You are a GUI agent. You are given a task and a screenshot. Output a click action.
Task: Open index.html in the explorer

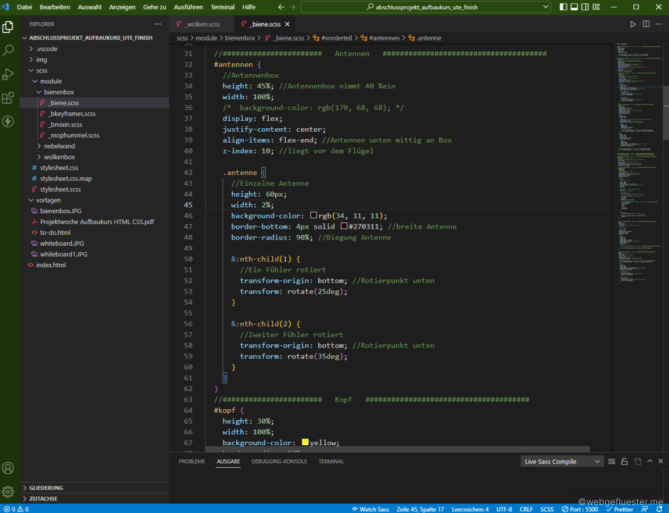coord(51,265)
